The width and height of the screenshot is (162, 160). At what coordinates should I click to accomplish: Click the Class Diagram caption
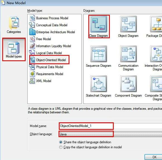[98, 36]
